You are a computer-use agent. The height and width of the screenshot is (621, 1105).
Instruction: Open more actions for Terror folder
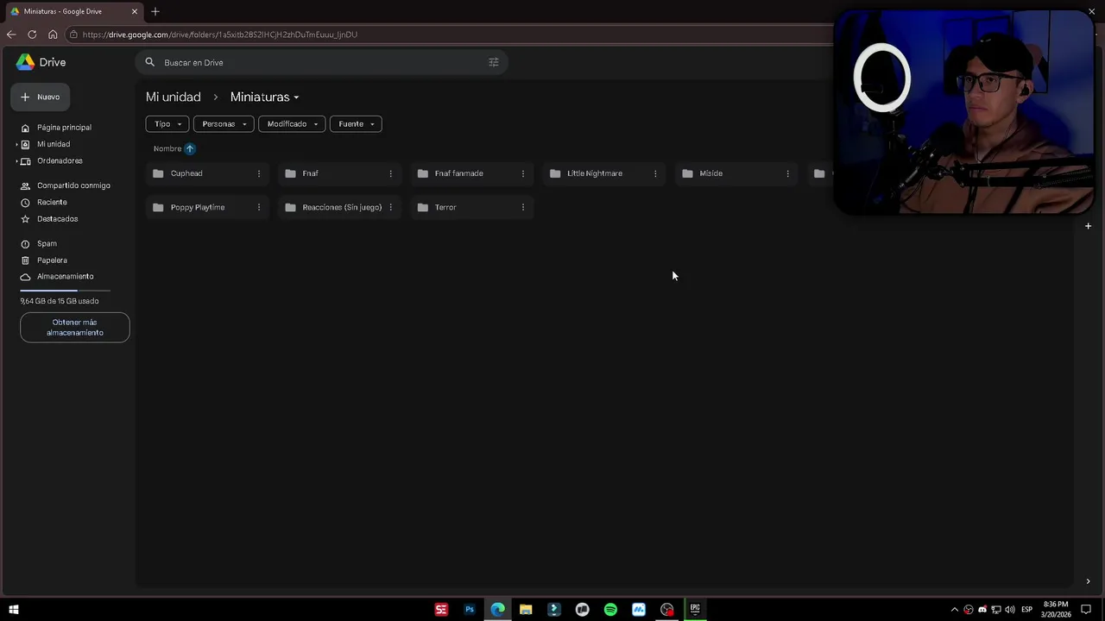pos(523,207)
